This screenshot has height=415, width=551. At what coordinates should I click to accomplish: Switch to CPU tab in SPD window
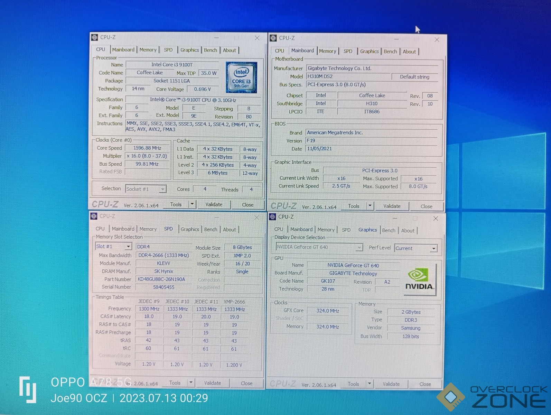100,229
